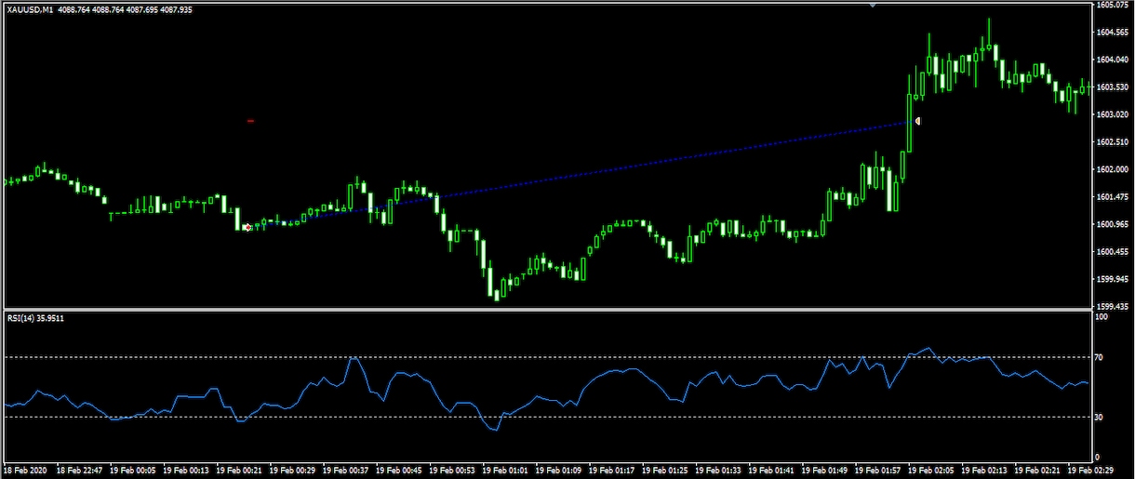Screen dimensions: 1135x479
Task: Click the 1602.510 price scale label
Action: click(1113, 142)
